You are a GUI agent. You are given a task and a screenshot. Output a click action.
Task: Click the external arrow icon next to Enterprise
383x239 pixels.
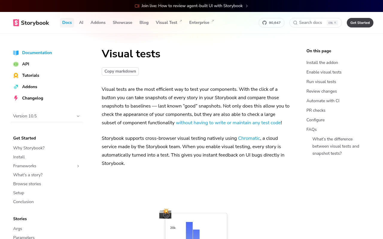213,21
